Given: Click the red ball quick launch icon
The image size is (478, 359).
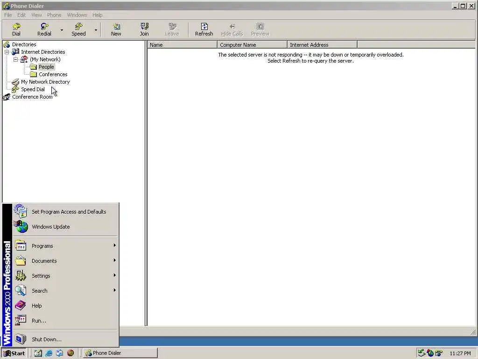Looking at the screenshot, I should pos(70,353).
